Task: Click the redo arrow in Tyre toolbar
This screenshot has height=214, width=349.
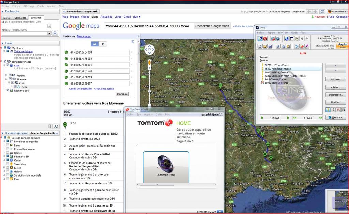Action: (307, 39)
